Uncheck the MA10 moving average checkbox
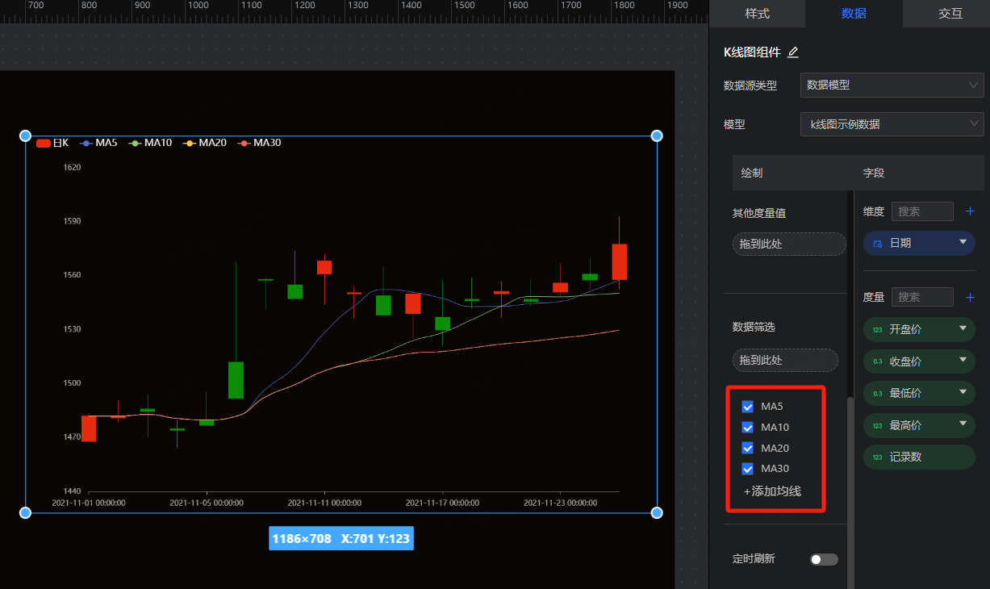The image size is (990, 589). [x=748, y=428]
